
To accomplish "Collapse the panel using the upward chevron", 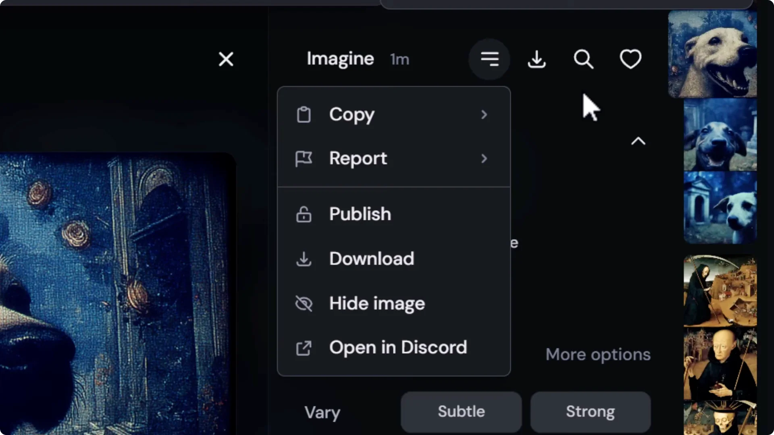I will point(638,141).
